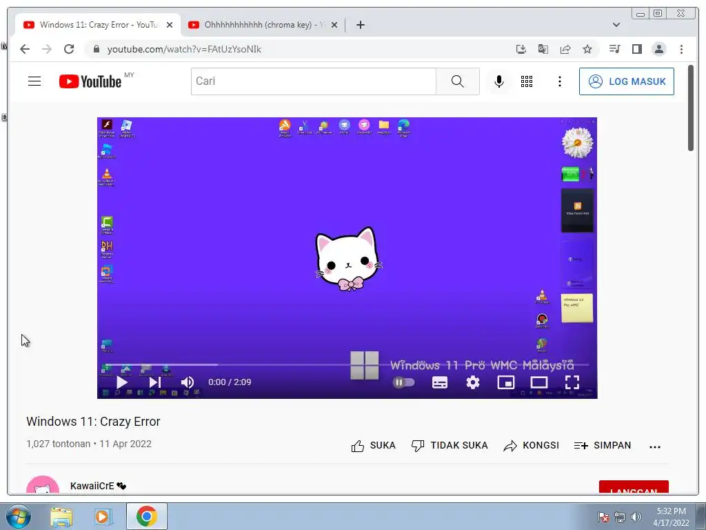Open the KawaiiCrE channel avatar
The width and height of the screenshot is (706, 530).
click(x=43, y=486)
